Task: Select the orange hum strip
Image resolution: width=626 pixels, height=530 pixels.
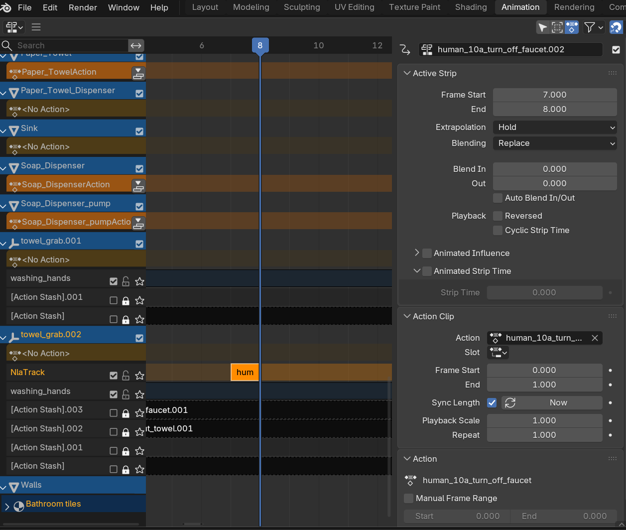Action: click(x=245, y=372)
